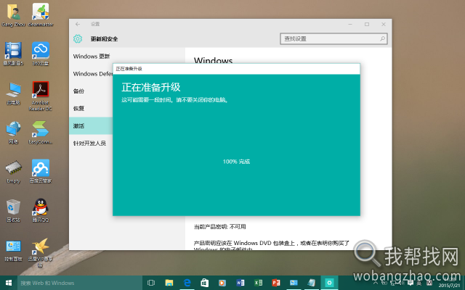Open the 360云盘 cloud desktop icon
Screen dimensions: 465x290
[x=41, y=54]
